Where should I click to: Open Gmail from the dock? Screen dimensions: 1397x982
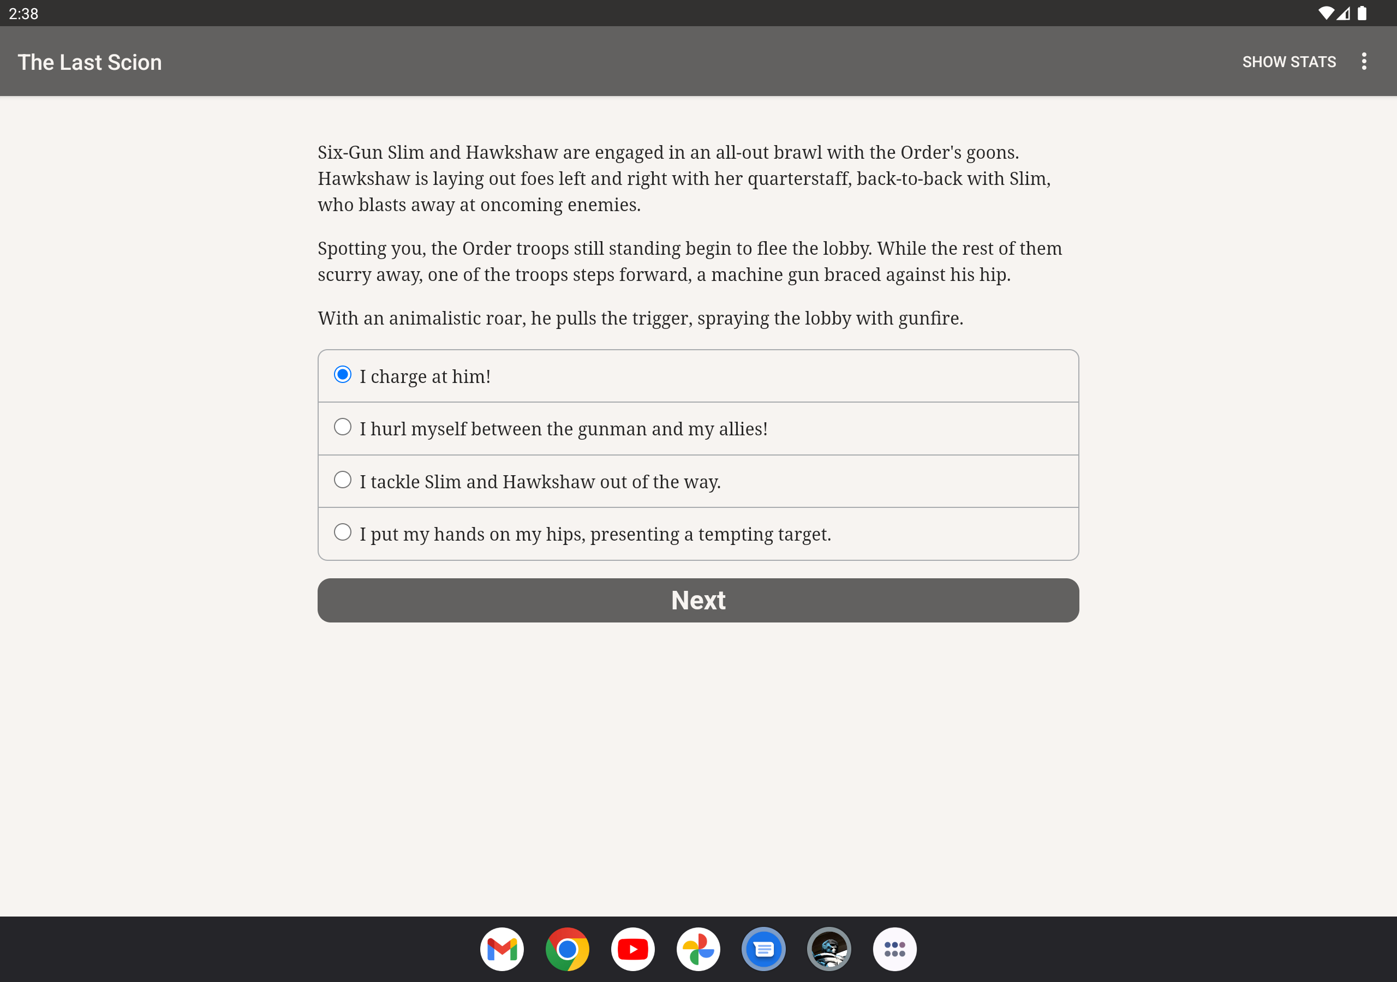502,949
